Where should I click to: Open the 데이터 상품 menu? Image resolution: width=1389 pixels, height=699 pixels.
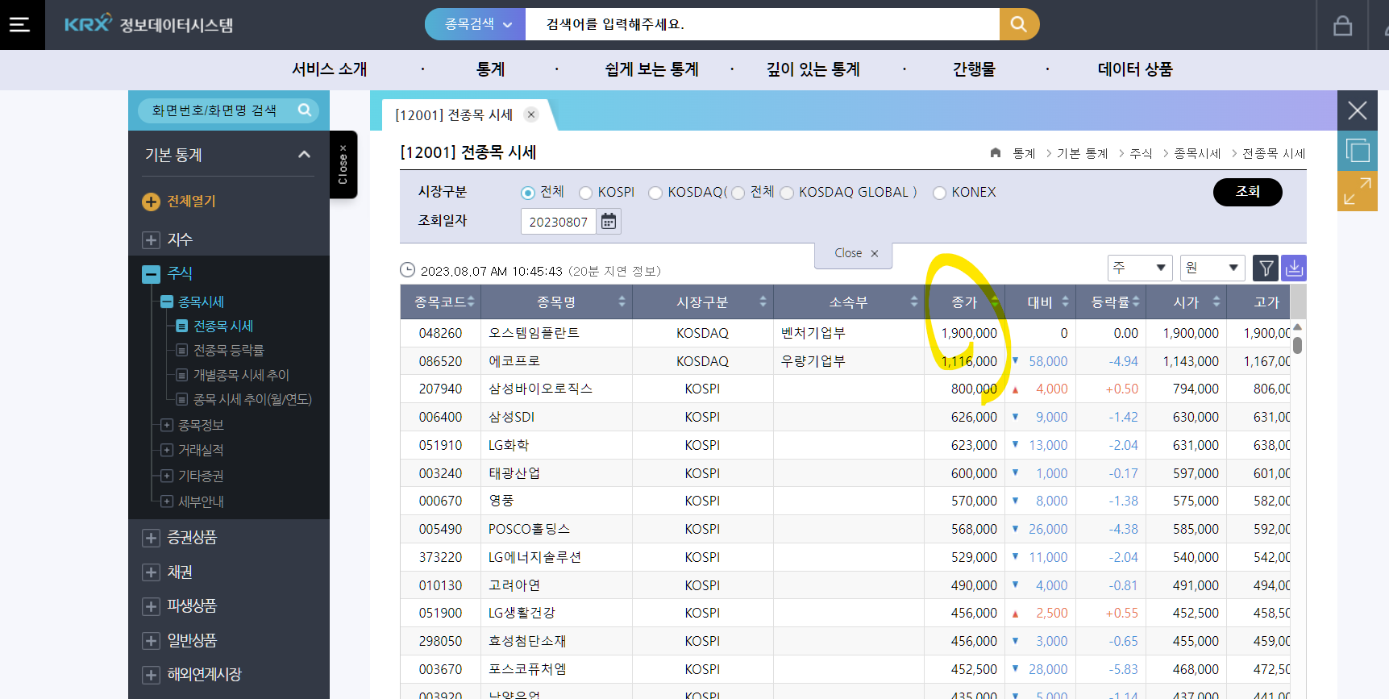tap(1135, 69)
